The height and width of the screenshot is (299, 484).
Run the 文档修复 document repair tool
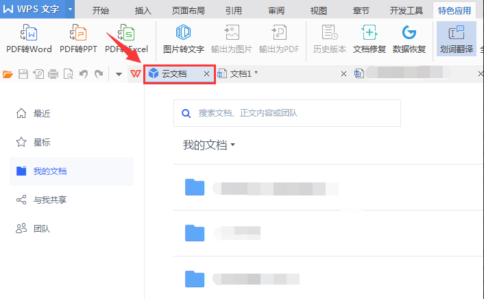370,39
